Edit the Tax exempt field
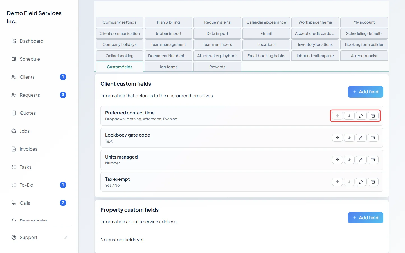Screen dimensions: 405x253 point(361,182)
